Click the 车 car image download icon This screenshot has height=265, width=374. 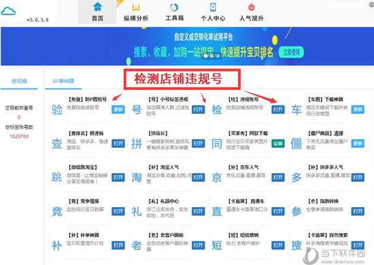tap(296, 110)
